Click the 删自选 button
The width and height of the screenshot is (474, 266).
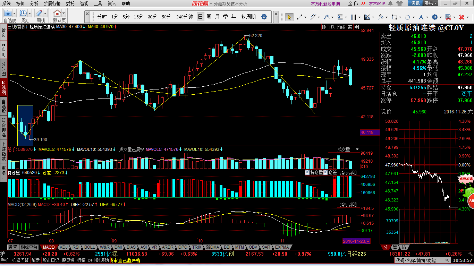tap(328, 27)
